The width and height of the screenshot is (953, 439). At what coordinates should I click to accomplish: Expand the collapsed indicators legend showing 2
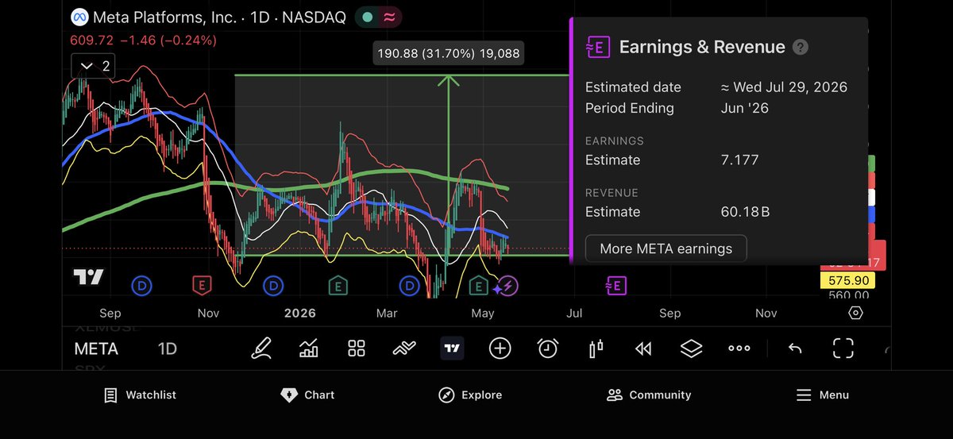(94, 66)
